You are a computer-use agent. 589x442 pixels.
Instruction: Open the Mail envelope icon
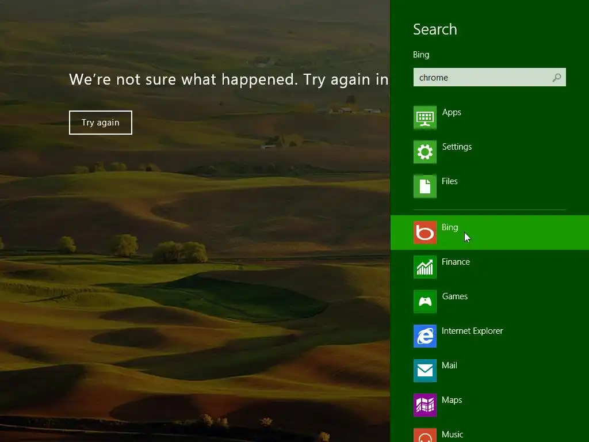(425, 371)
